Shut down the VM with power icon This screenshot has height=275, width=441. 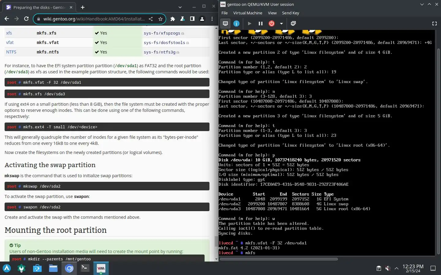272,24
